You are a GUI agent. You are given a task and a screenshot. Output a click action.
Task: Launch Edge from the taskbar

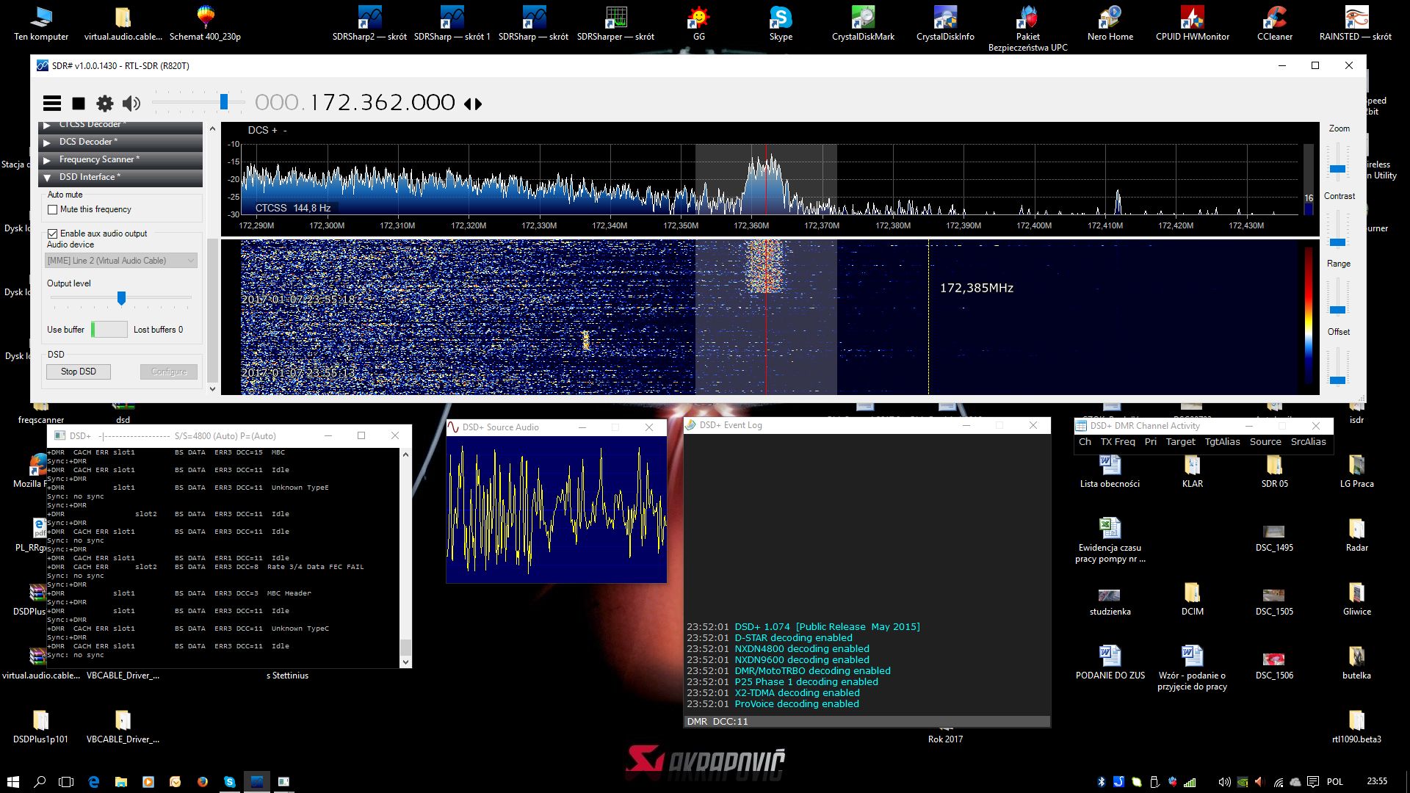(94, 782)
